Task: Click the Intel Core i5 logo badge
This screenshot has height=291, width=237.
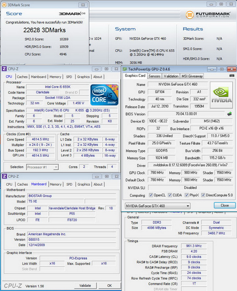Action: (x=104, y=95)
